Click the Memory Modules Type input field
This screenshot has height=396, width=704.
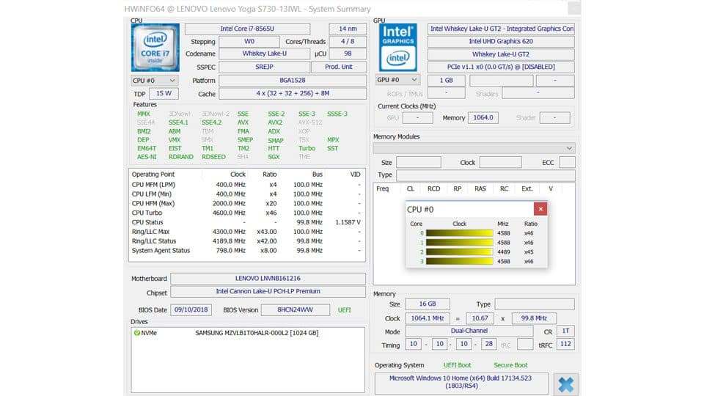coord(485,175)
